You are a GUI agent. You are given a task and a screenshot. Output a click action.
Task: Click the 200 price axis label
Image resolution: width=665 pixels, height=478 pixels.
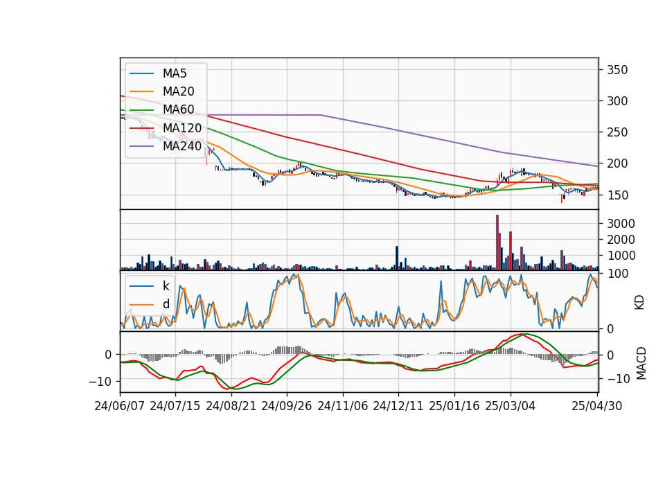pos(617,163)
